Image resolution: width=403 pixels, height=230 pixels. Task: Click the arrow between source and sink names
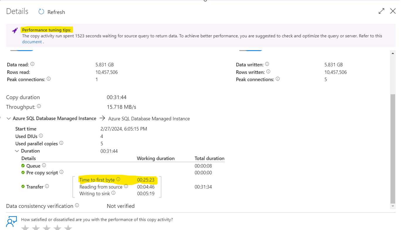click(x=102, y=118)
